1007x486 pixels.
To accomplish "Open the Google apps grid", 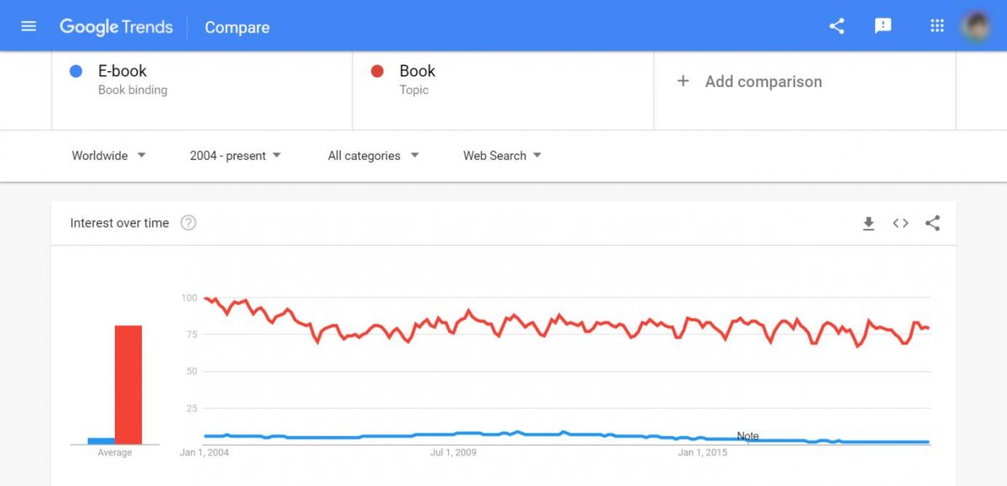I will pyautogui.click(x=937, y=26).
